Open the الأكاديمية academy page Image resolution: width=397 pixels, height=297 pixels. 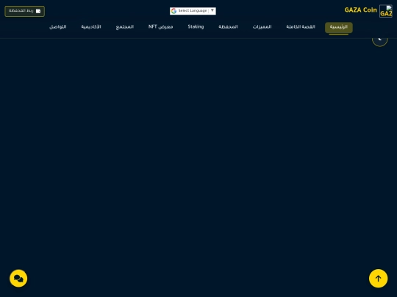[91, 27]
